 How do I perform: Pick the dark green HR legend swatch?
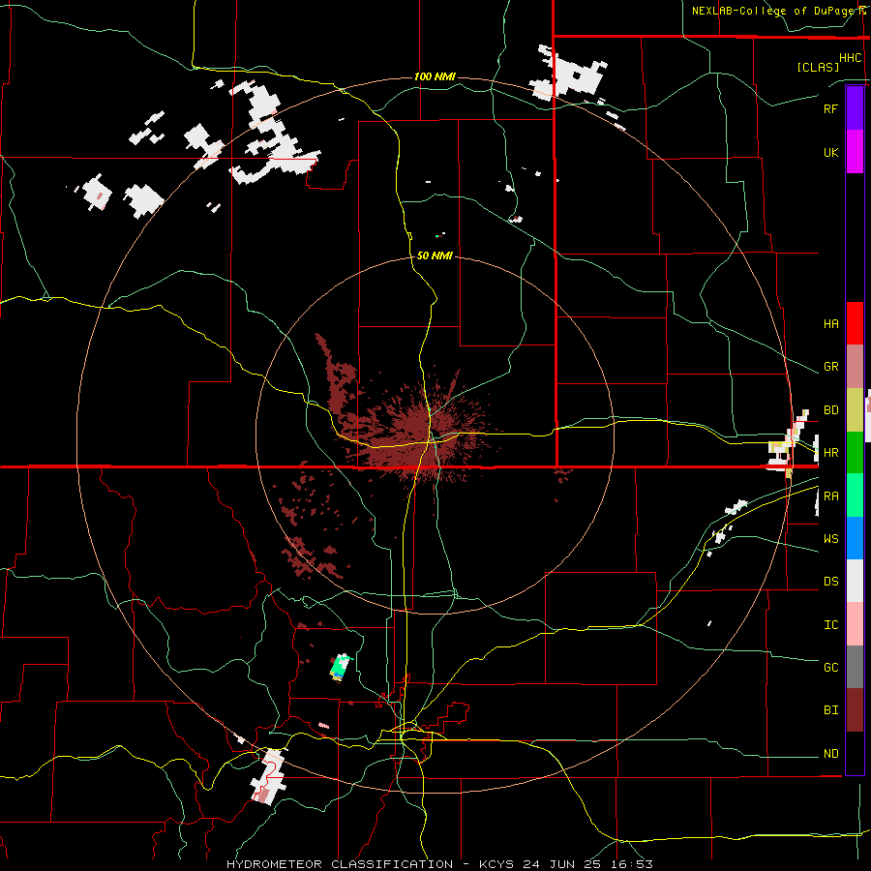point(855,453)
